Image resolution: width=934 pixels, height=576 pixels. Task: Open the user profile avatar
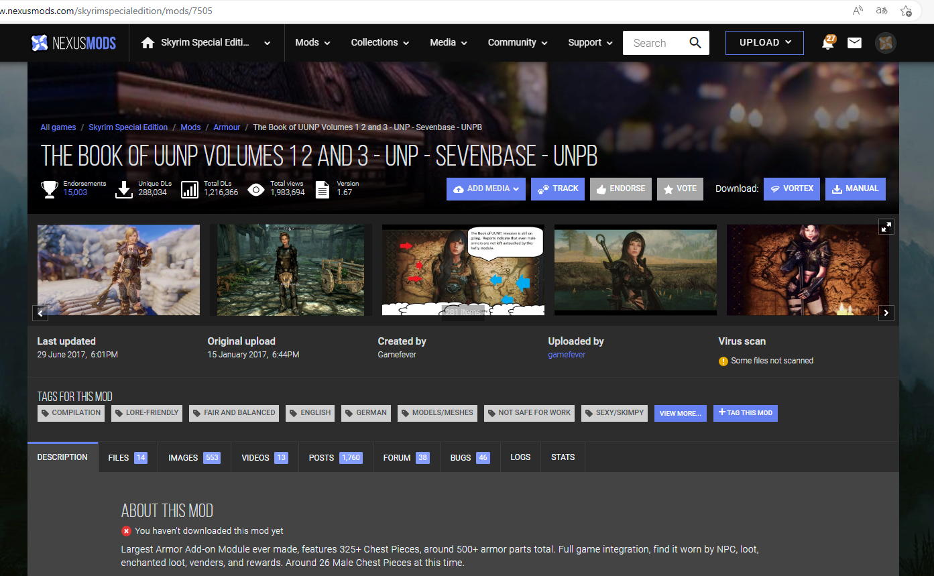(886, 43)
